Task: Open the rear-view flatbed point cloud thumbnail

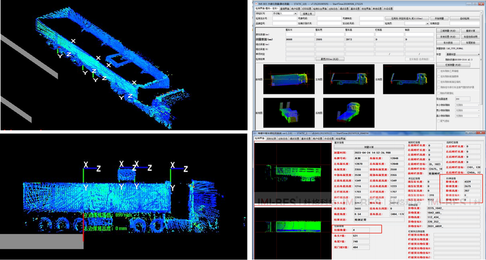Action: point(349,112)
